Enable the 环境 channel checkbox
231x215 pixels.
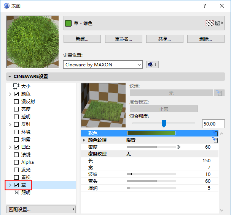point(16,132)
